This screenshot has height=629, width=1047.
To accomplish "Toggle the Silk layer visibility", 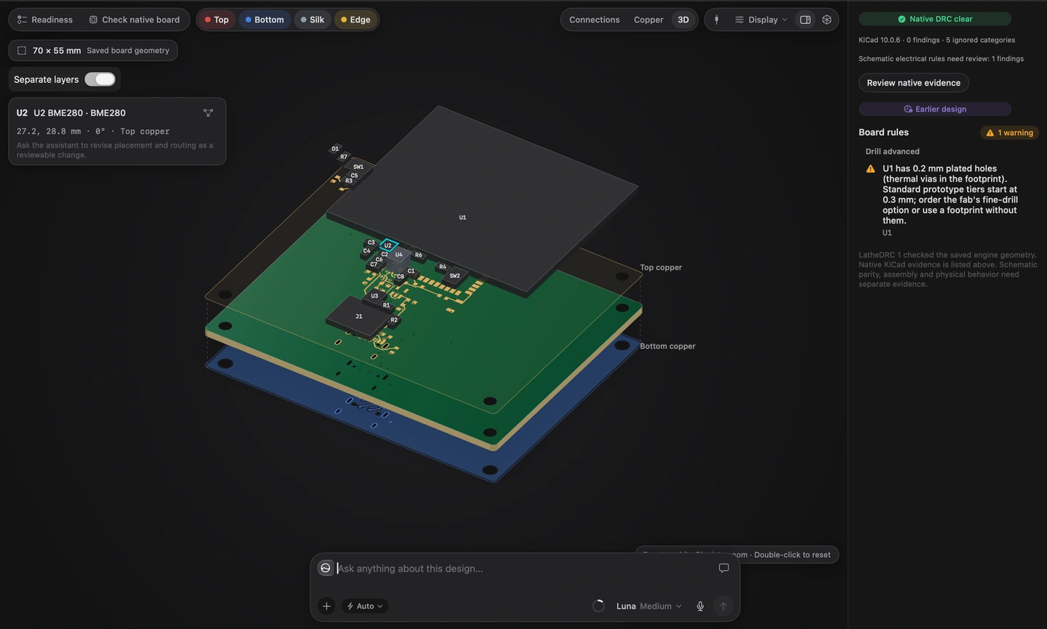I will [x=313, y=20].
